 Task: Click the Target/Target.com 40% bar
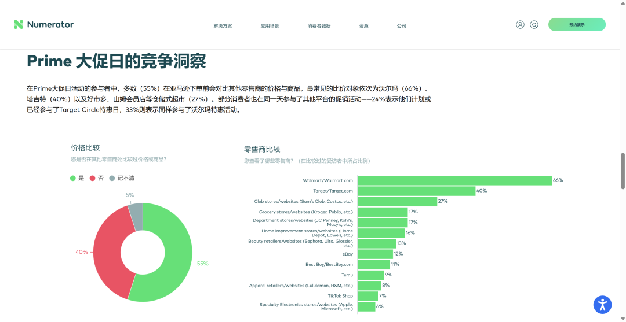pyautogui.click(x=416, y=191)
